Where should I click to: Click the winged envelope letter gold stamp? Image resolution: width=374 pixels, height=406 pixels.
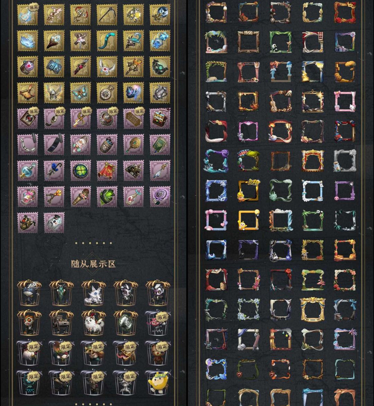click(107, 67)
